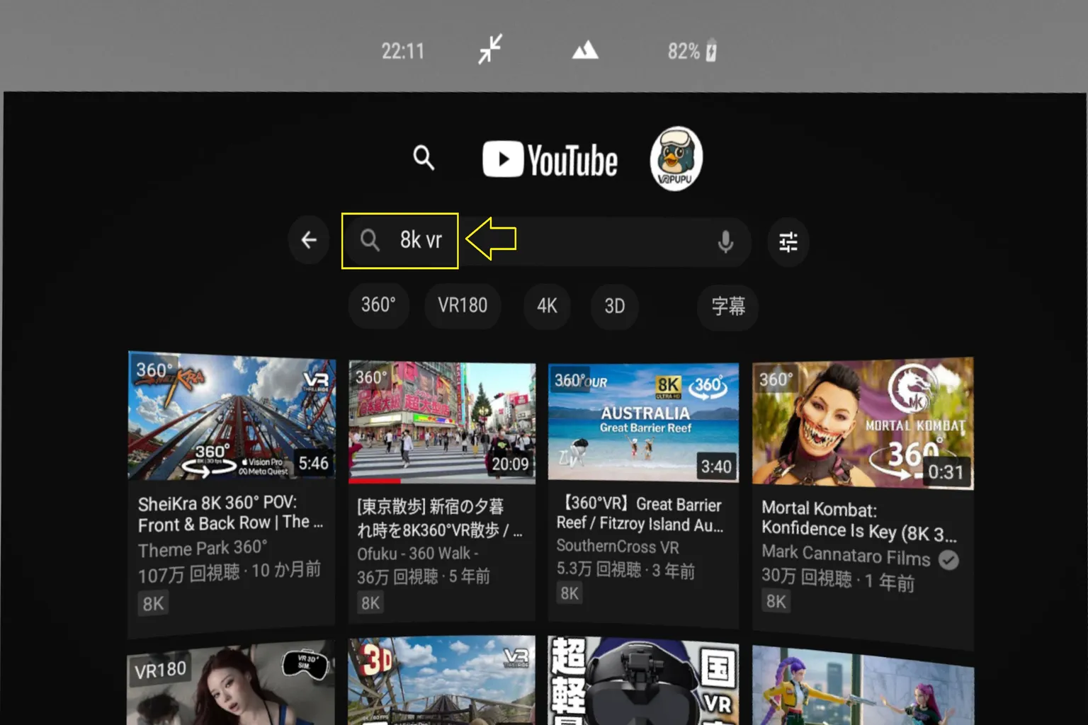The width and height of the screenshot is (1088, 725).
Task: Select the 字幕 subtitles filter chip
Action: pos(728,306)
